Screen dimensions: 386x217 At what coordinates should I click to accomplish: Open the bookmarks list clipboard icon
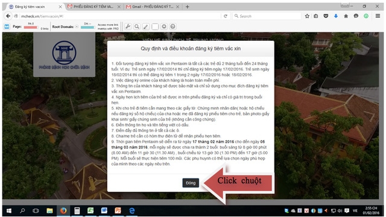316,16
